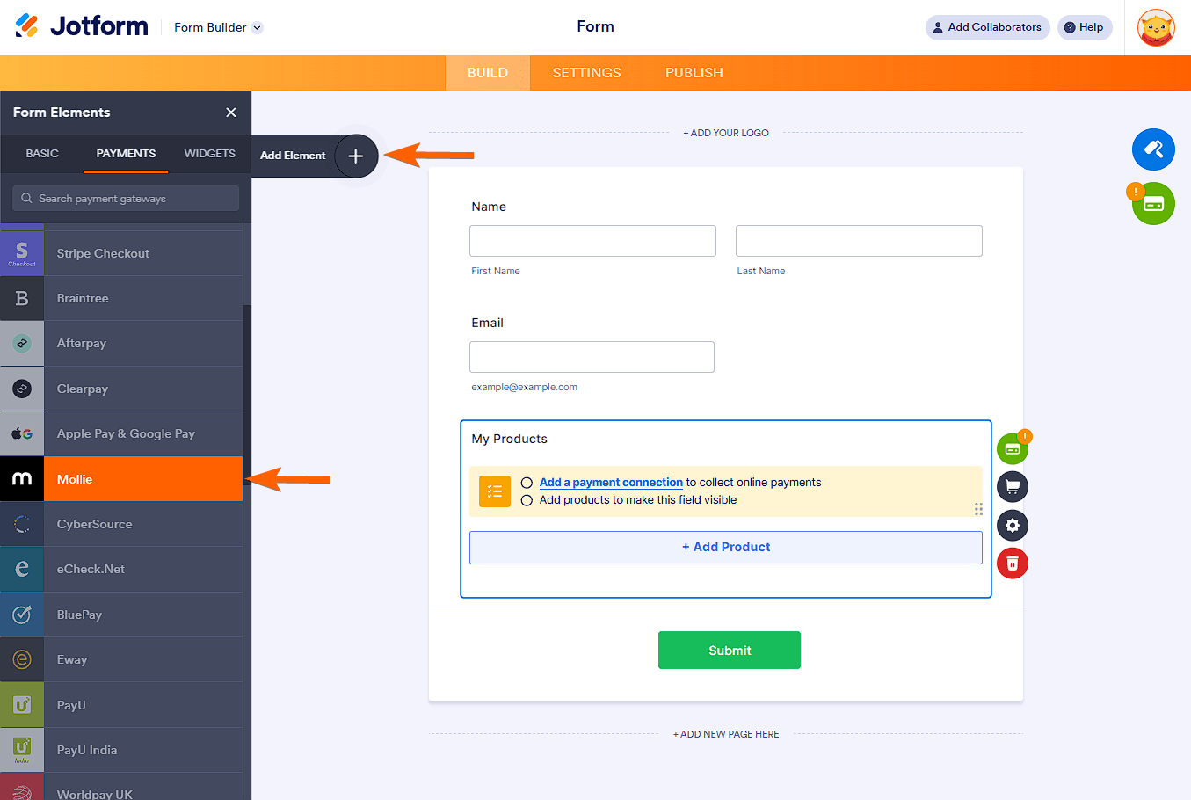Click the green Submit button
The height and width of the screenshot is (800, 1191).
[x=730, y=651]
